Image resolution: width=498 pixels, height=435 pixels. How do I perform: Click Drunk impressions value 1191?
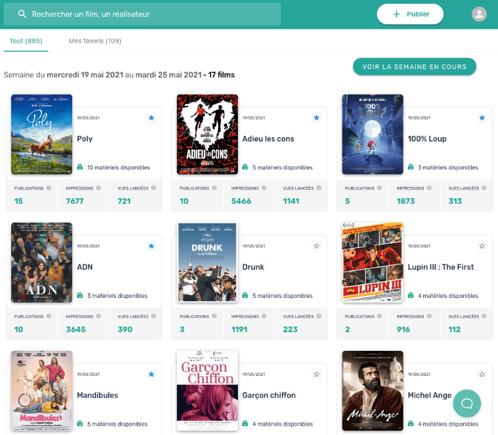tap(239, 330)
